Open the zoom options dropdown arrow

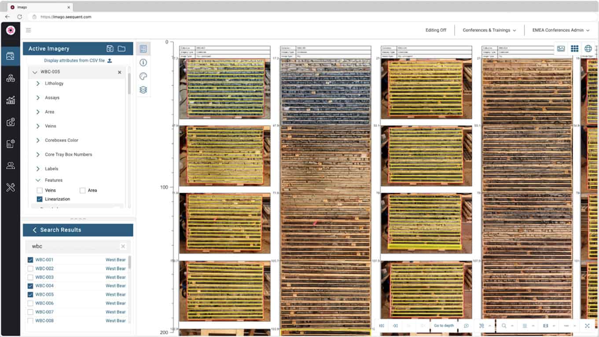click(512, 326)
